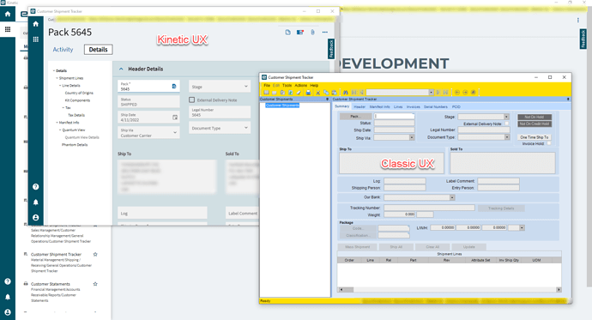Click the One Time Ship To button

click(534, 137)
